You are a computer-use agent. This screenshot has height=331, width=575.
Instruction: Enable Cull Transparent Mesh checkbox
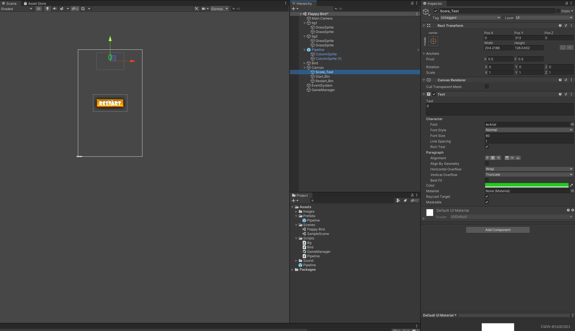coord(487,87)
